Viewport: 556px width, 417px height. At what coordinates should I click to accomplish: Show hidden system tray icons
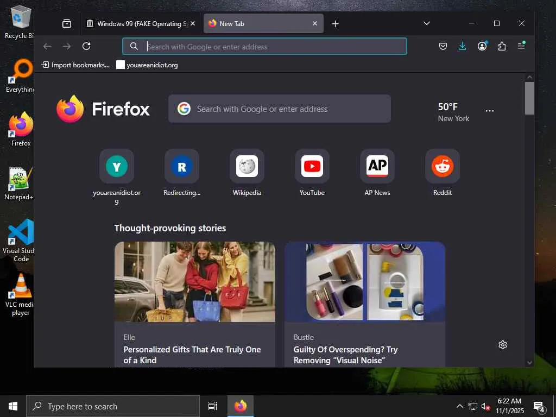pyautogui.click(x=459, y=406)
